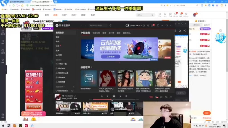228x128 pixels.
Task: Click the song progress slider
Action: tap(114, 99)
